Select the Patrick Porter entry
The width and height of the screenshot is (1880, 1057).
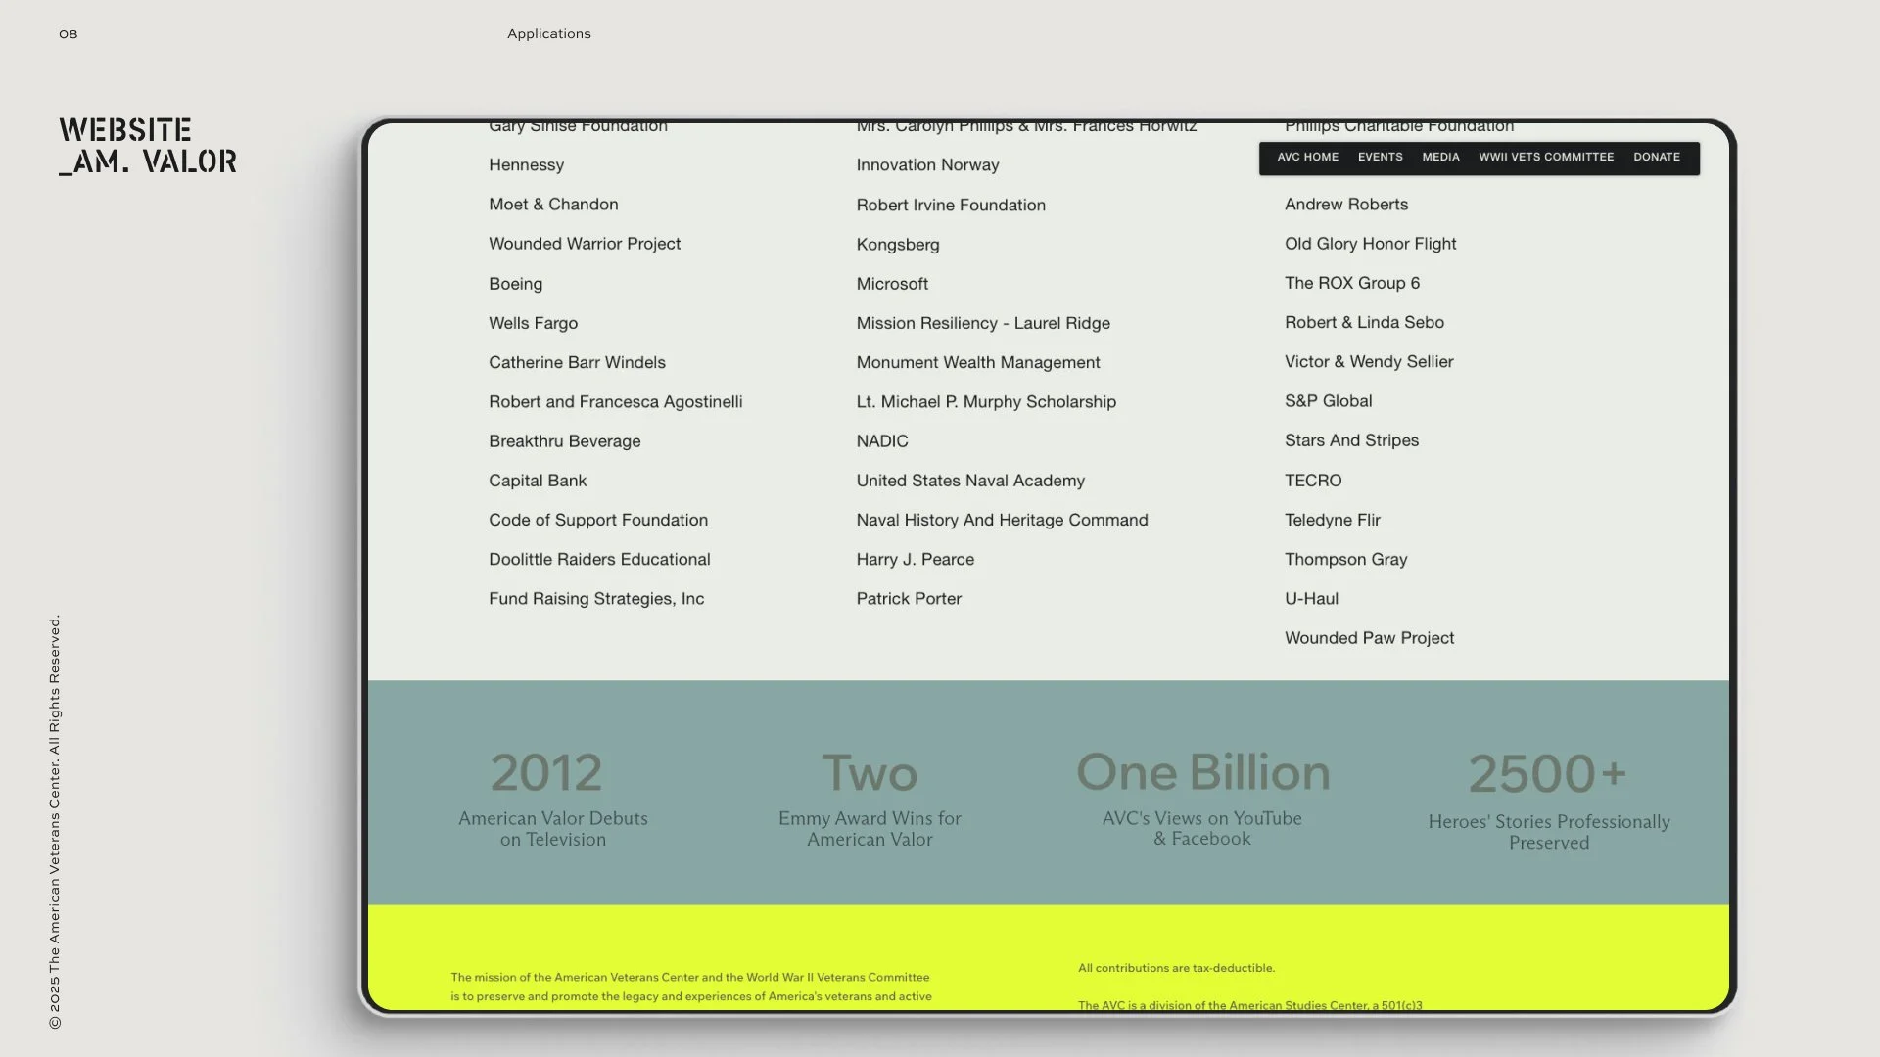pos(909,599)
